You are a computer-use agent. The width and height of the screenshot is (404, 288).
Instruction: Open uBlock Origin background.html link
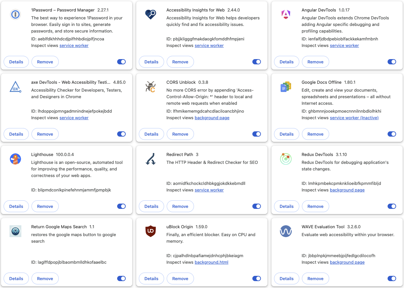(211, 262)
